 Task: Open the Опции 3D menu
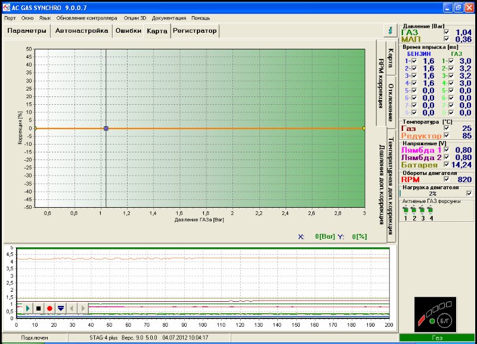click(135, 18)
